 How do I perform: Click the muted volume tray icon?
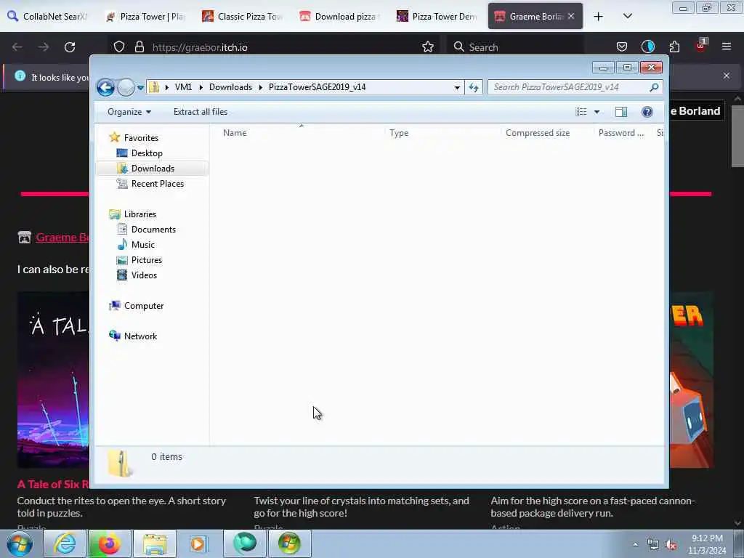point(671,545)
